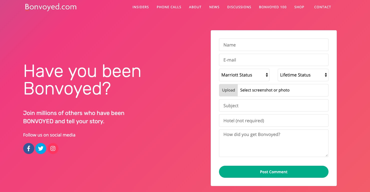370x192 pixels.
Task: Open the Insiders menu item
Action: (140, 7)
